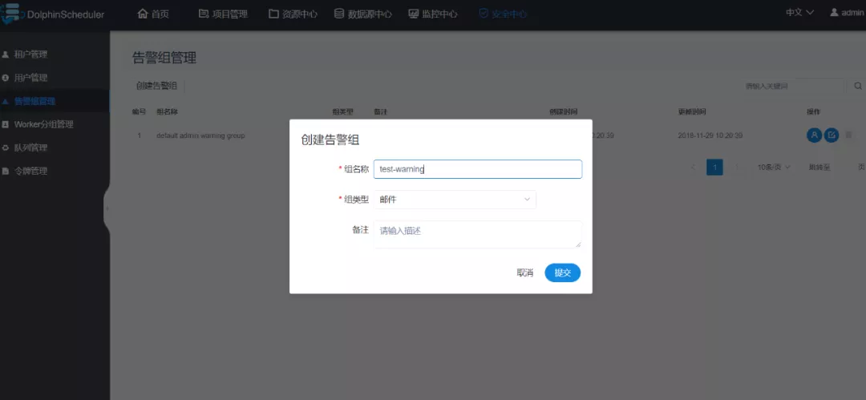This screenshot has width=866, height=400.
Task: Expand the 组类型 邮件 dropdown
Action: click(x=455, y=200)
